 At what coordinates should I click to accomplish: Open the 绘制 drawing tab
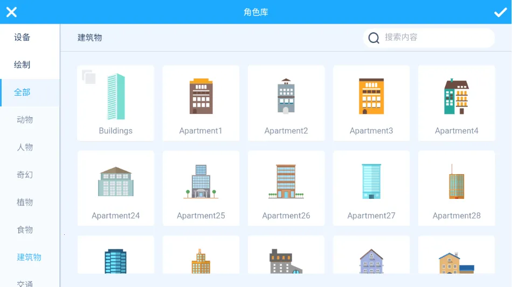coord(23,65)
